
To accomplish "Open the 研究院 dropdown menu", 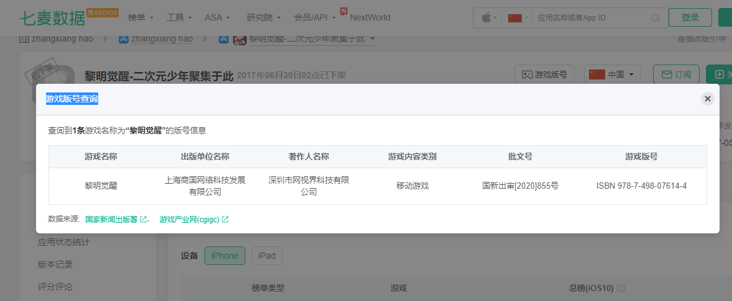I will tap(263, 18).
